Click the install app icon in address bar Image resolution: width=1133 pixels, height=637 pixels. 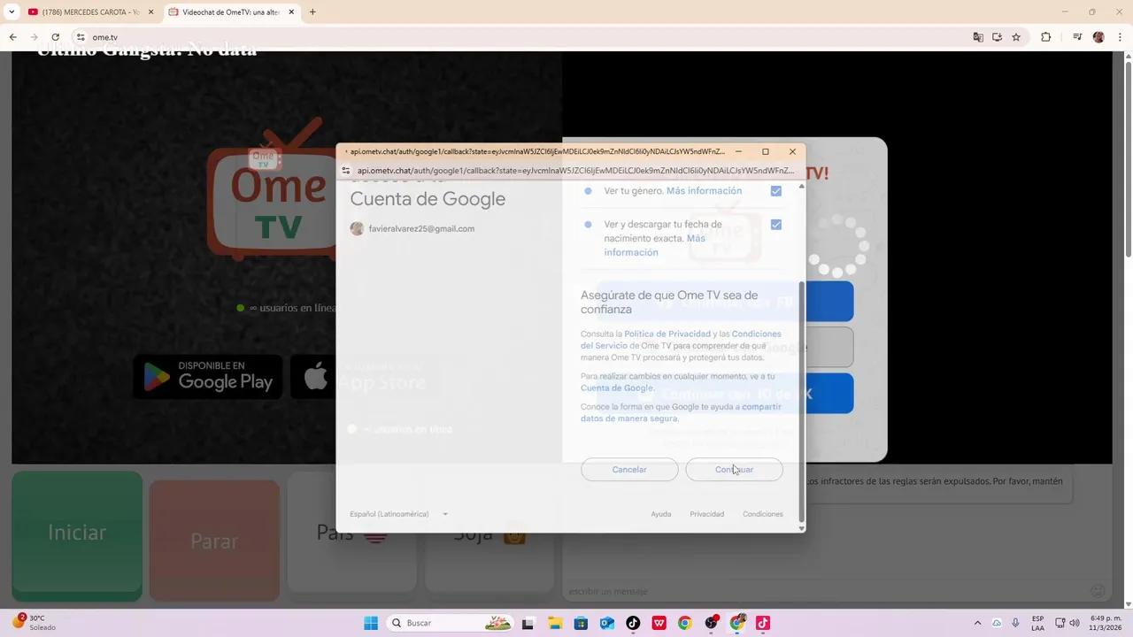[x=997, y=37]
